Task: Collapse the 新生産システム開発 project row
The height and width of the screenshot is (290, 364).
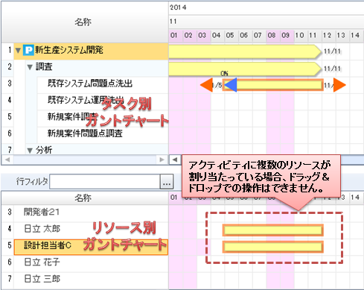Action: coord(18,51)
